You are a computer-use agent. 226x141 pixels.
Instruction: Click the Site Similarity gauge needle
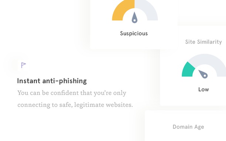point(203,74)
